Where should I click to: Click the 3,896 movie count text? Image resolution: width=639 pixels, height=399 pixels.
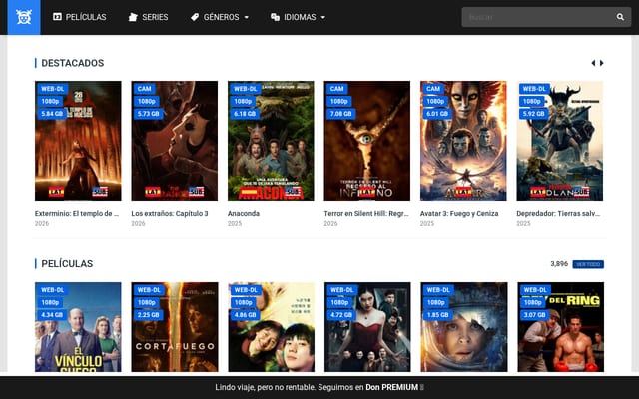click(x=559, y=264)
